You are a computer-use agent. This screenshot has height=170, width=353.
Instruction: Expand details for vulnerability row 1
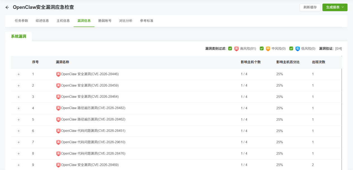[x=19, y=74]
